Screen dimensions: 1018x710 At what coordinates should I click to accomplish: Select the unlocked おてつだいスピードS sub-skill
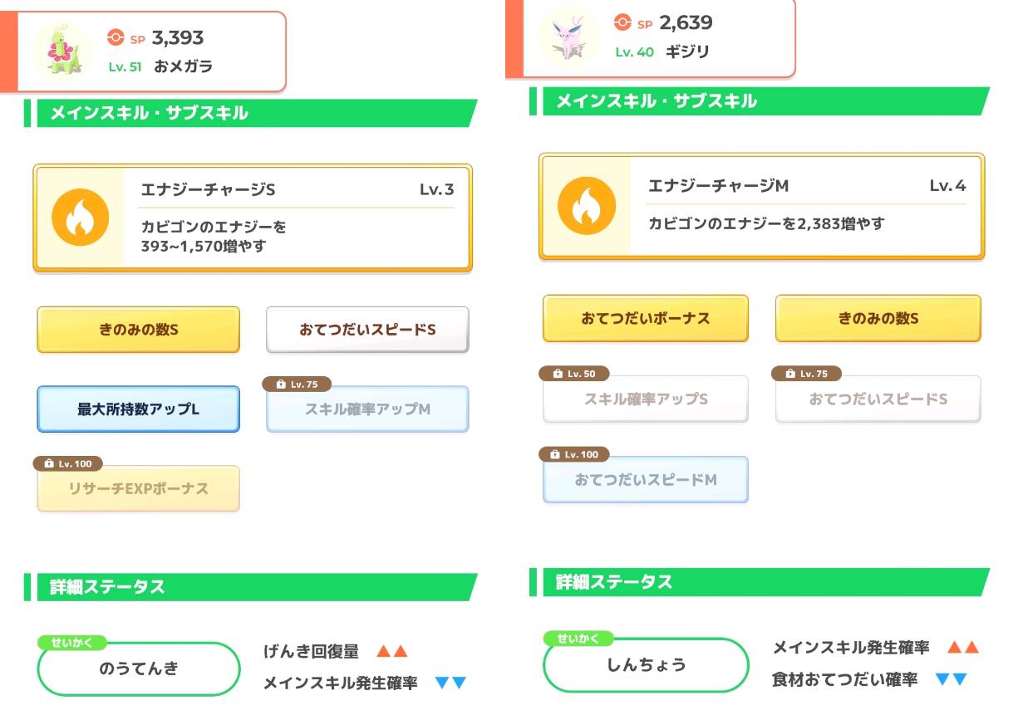(x=367, y=330)
